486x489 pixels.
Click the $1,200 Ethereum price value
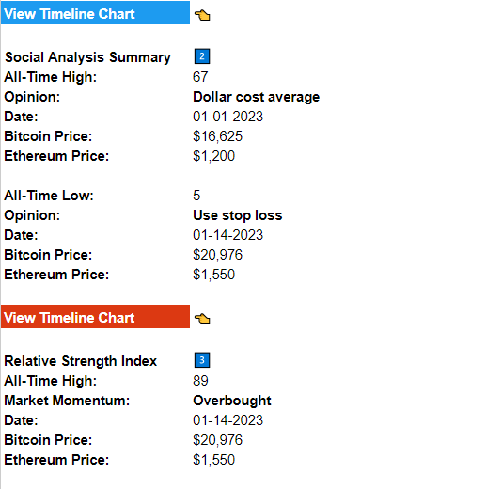(x=214, y=156)
